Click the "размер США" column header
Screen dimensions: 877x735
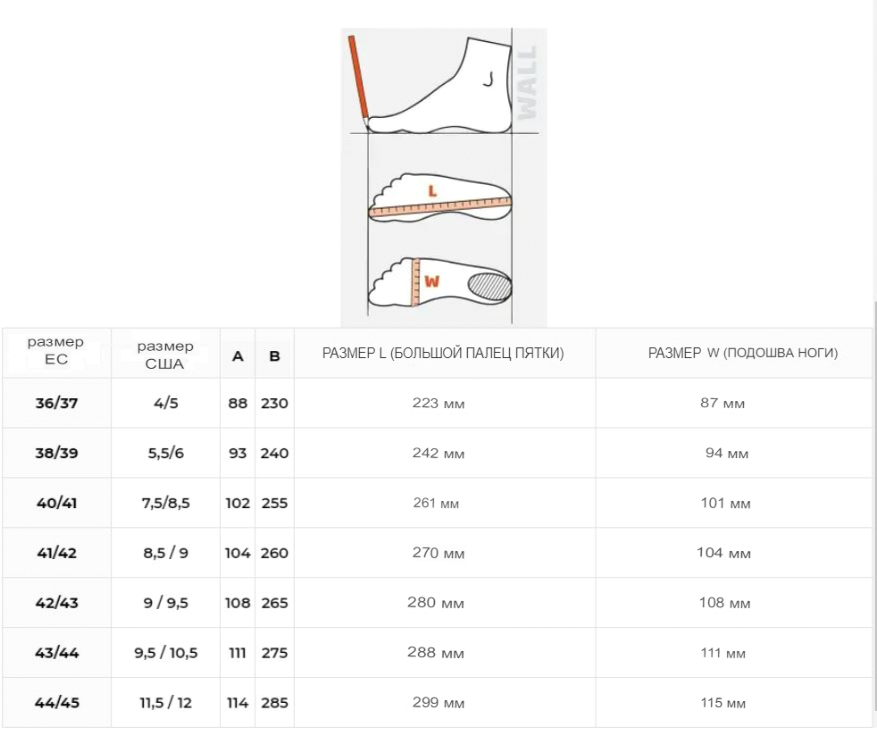[165, 355]
